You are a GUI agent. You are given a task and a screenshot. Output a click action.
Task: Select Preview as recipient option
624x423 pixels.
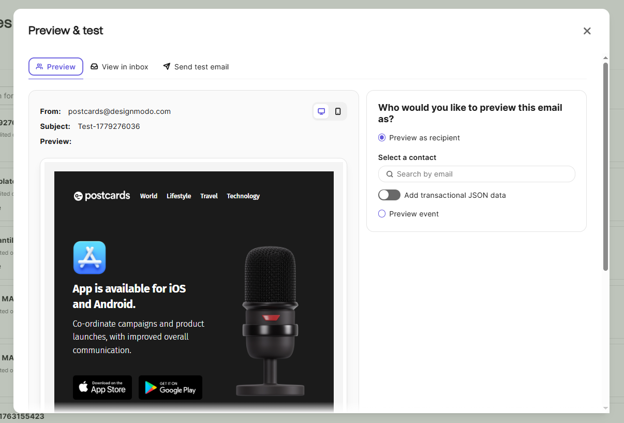point(382,138)
